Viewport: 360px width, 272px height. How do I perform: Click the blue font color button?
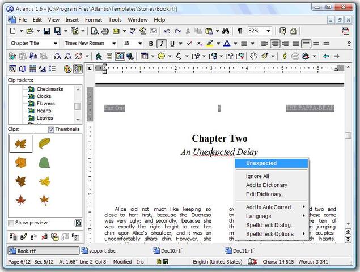[x=227, y=44]
